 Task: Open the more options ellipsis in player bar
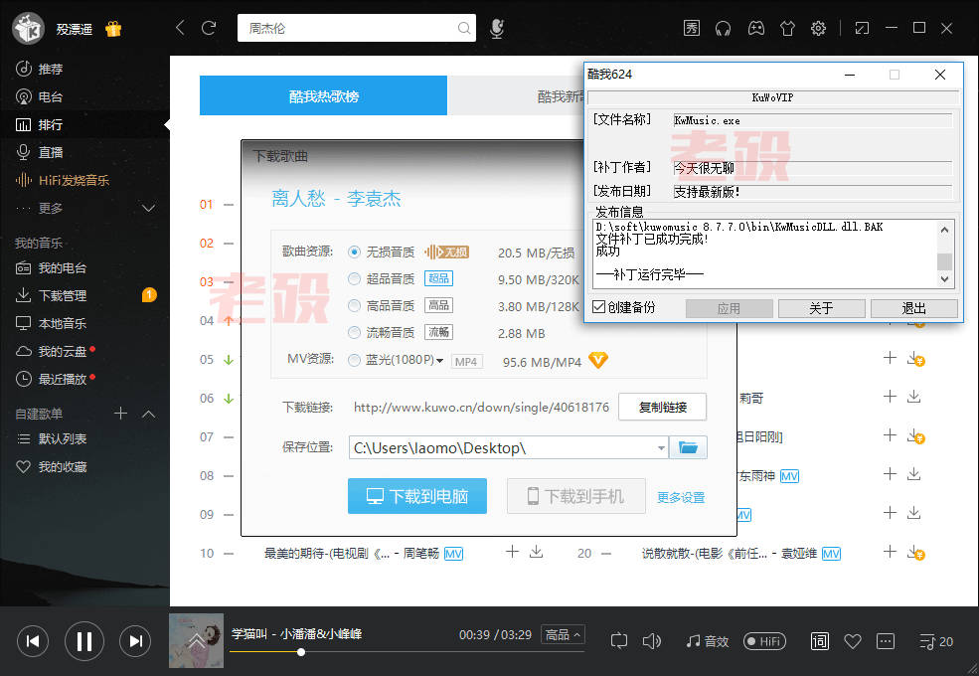coord(886,641)
